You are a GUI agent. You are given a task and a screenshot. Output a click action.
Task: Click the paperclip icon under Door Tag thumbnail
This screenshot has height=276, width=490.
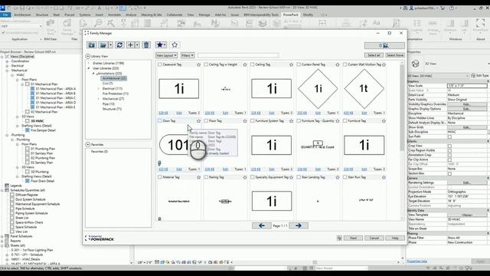click(159, 163)
